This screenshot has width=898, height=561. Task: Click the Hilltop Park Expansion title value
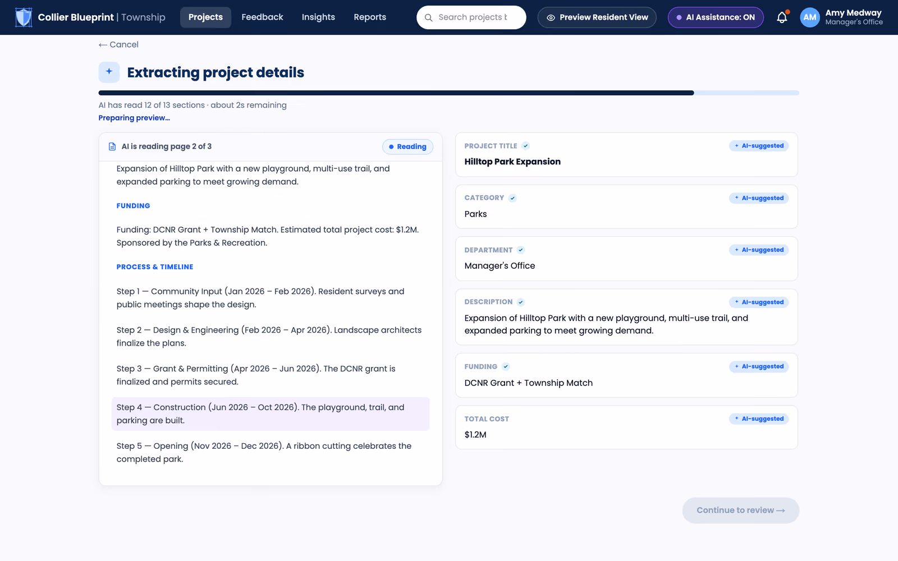click(512, 162)
